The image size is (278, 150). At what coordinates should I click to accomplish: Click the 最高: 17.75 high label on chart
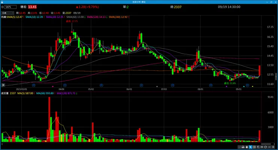(72, 21)
